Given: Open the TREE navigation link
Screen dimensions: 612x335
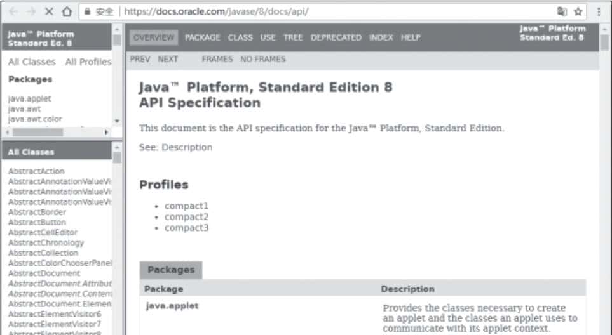Looking at the screenshot, I should coord(293,37).
